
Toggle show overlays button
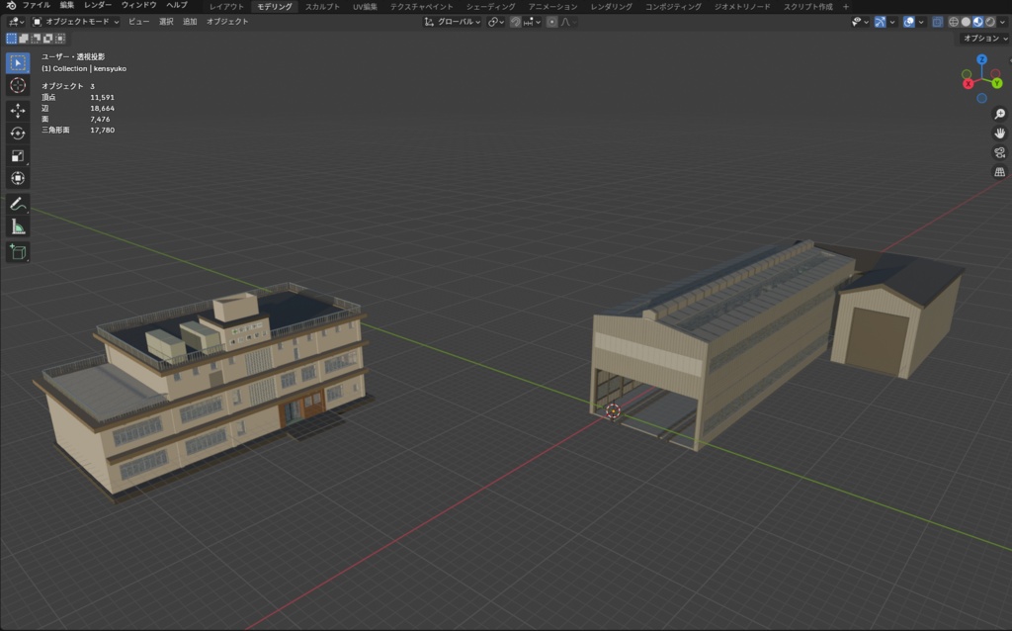pos(909,22)
